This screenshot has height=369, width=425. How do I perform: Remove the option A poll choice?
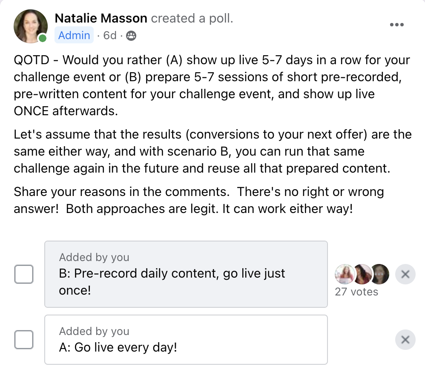click(405, 340)
